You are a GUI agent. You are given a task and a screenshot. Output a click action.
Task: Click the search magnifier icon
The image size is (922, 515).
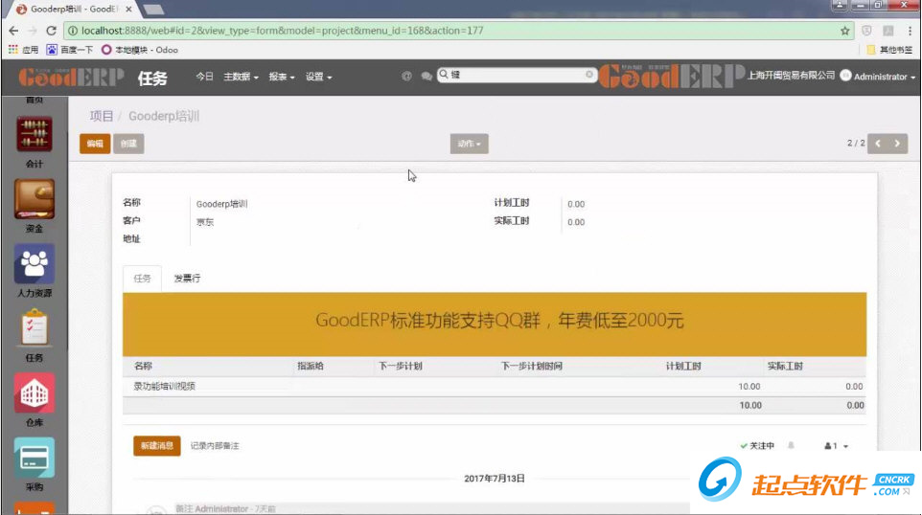point(444,74)
